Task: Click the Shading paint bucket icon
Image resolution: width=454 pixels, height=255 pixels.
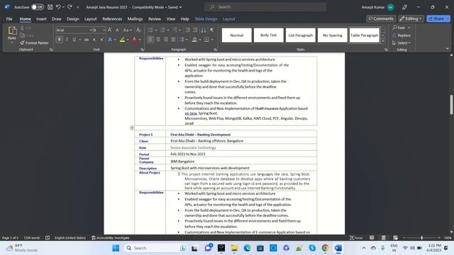Action: click(194, 40)
